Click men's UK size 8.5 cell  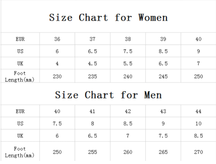(x=198, y=135)
